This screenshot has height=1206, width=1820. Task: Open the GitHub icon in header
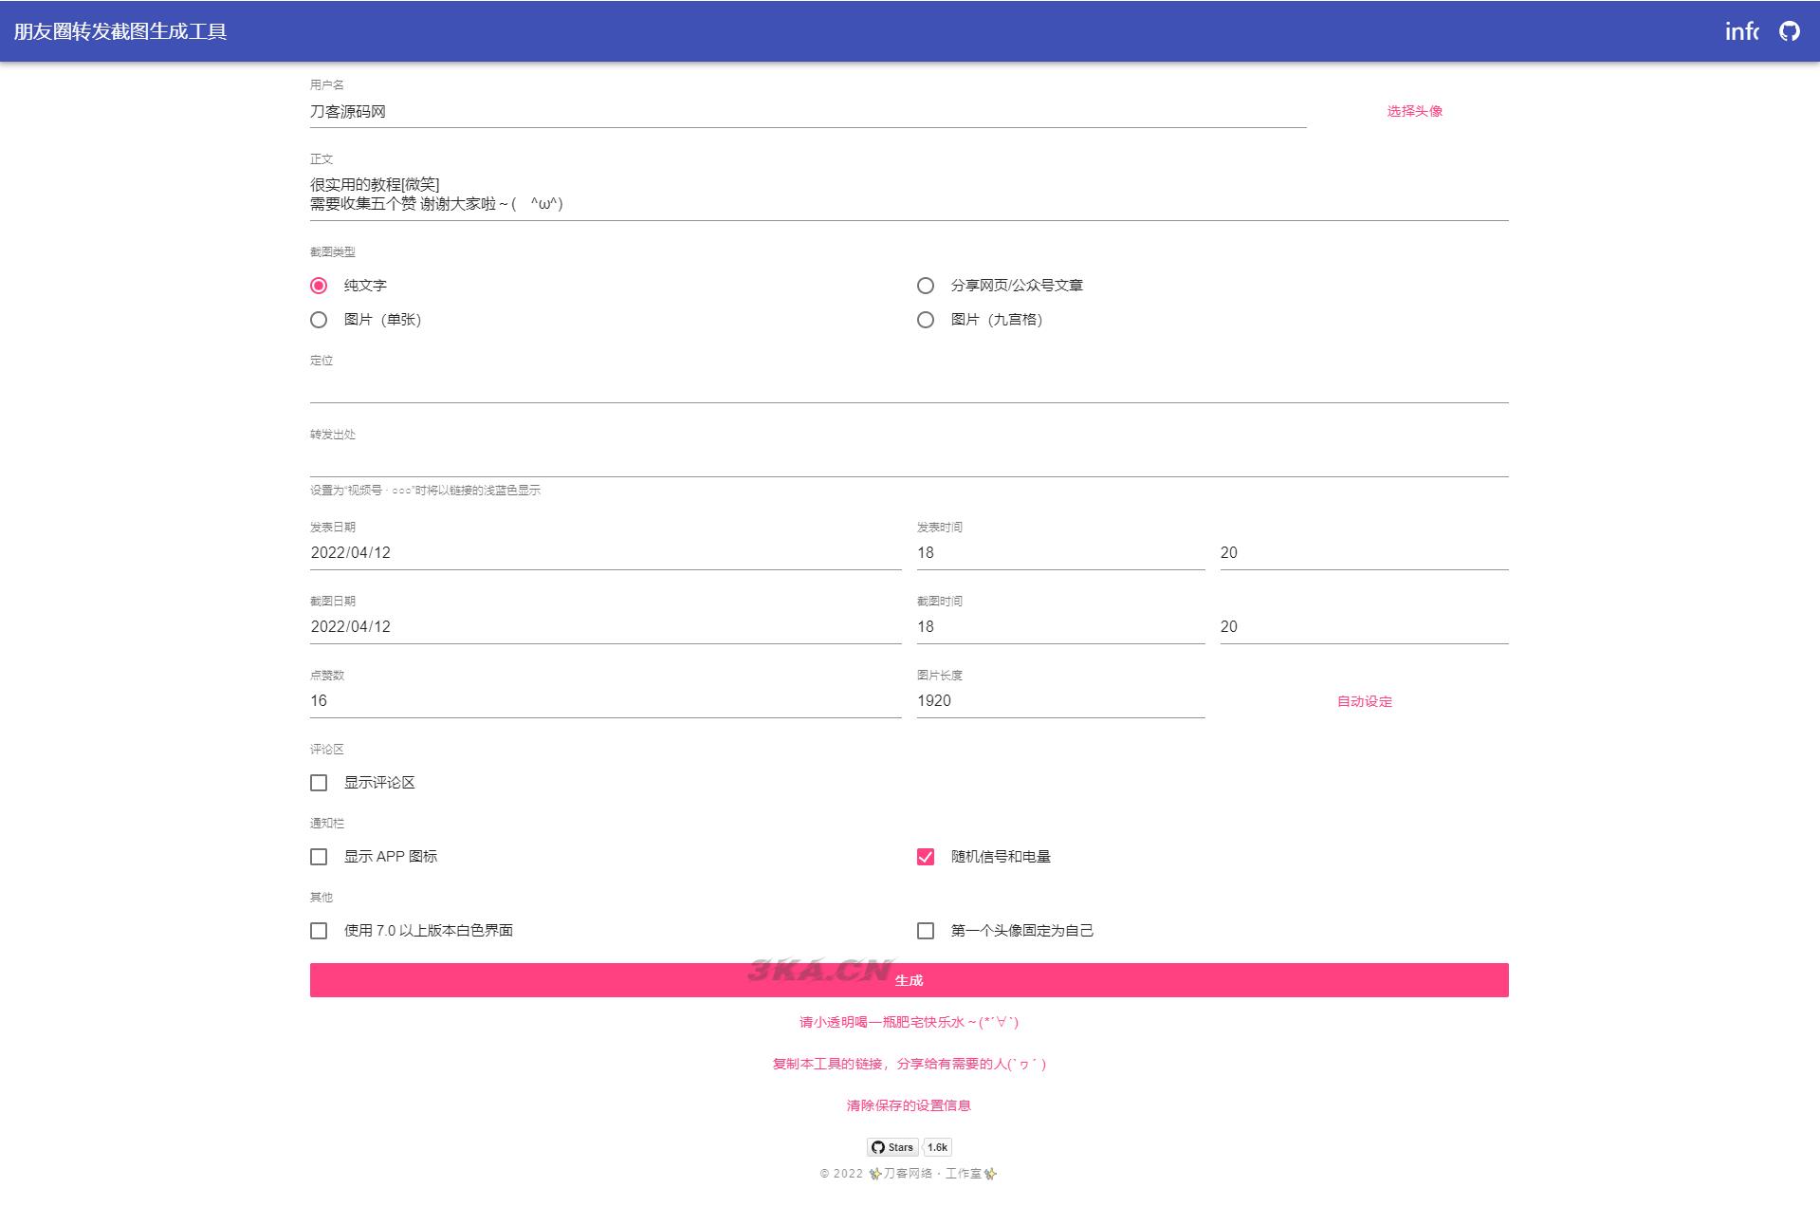coord(1789,31)
